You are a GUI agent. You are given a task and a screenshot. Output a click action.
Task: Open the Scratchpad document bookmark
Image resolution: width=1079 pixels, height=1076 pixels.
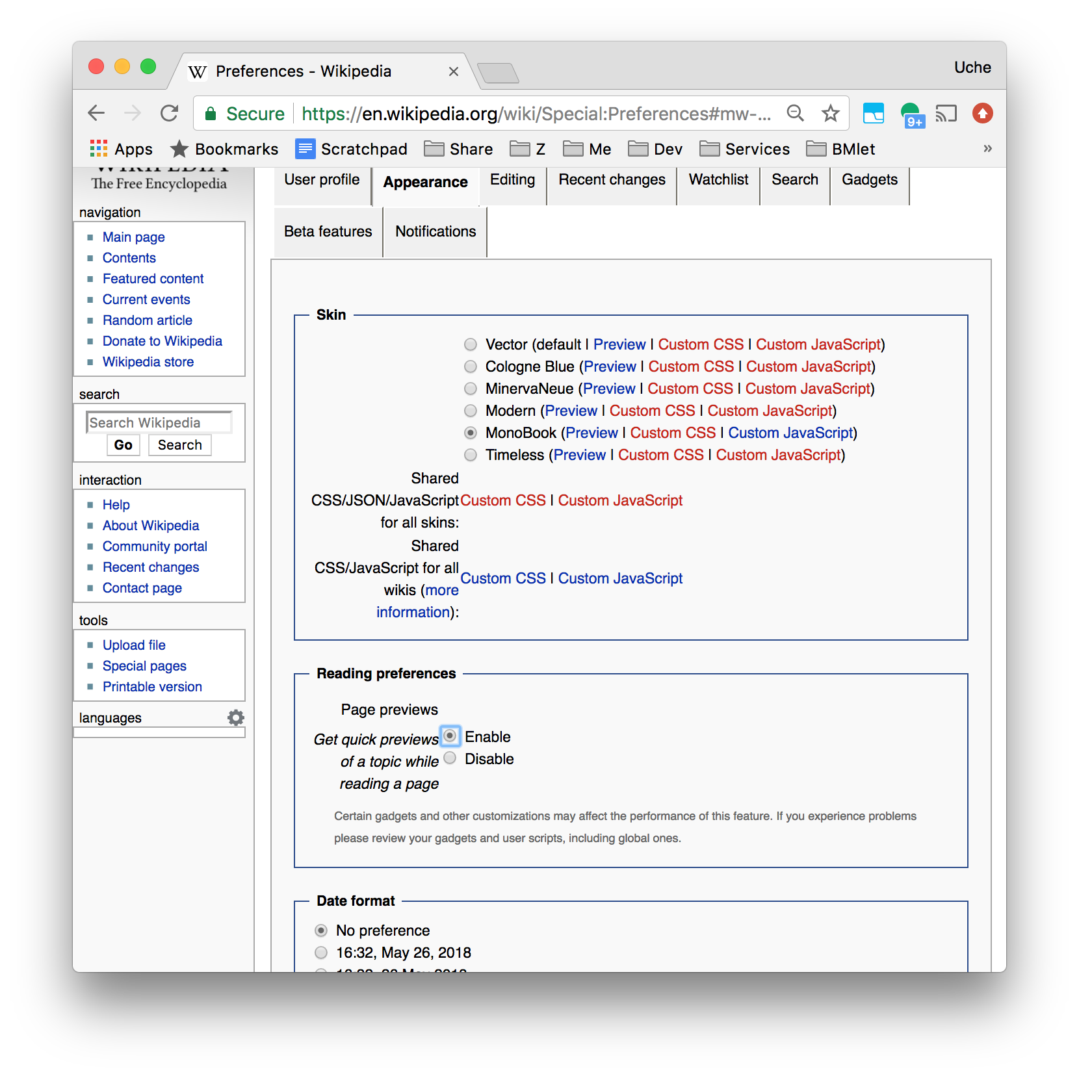(x=352, y=149)
